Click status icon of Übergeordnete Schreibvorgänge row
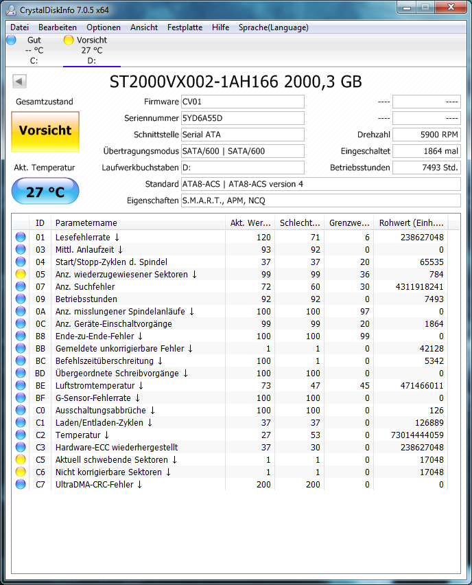 pos(21,373)
